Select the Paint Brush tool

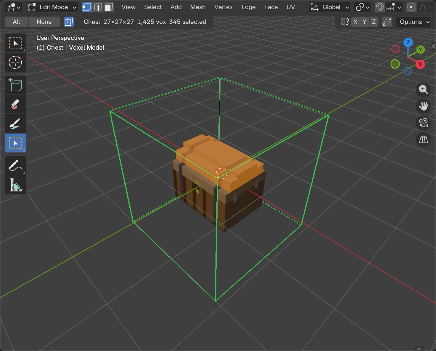(x=15, y=123)
